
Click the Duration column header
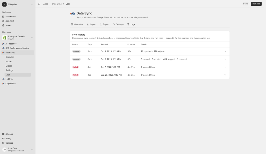point(131,45)
